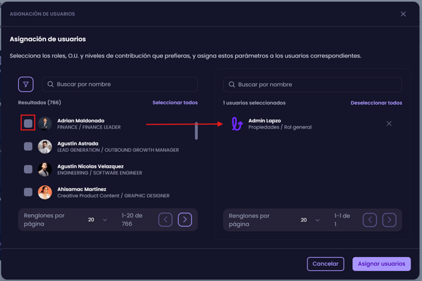
Task: Remove Admin Lapzo from selected users
Action: point(389,123)
